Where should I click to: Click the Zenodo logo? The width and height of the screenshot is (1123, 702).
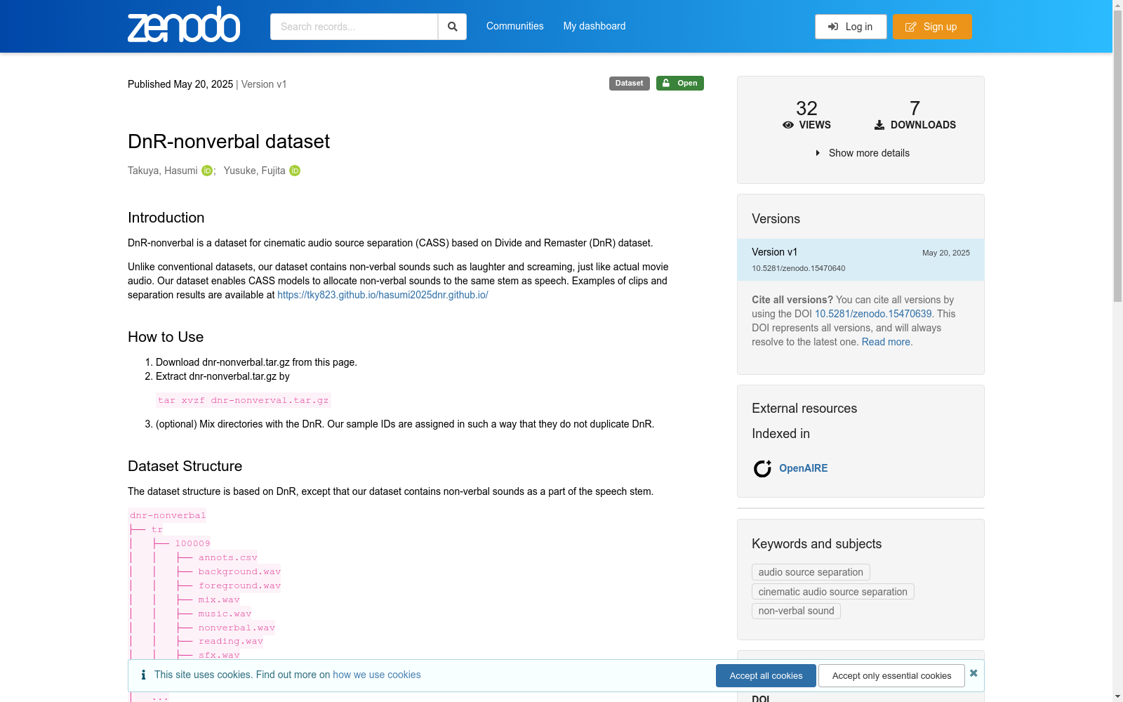click(x=184, y=25)
